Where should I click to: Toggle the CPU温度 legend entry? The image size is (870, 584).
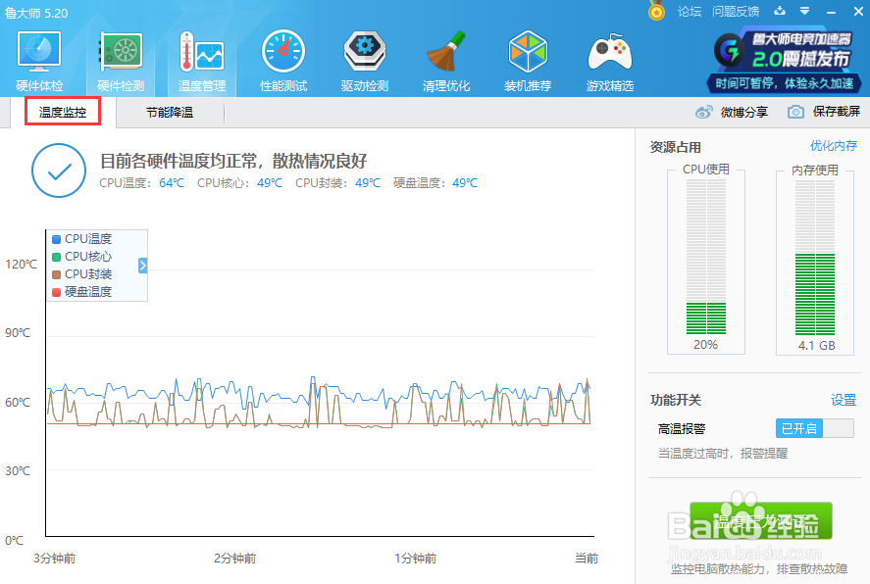82,239
